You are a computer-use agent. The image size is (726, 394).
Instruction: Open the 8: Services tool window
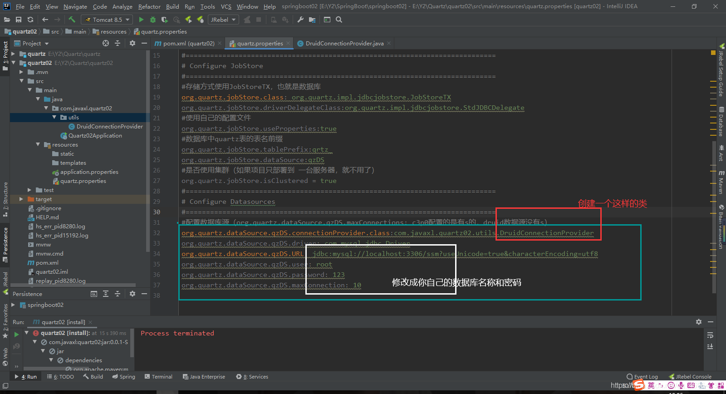pyautogui.click(x=252, y=377)
